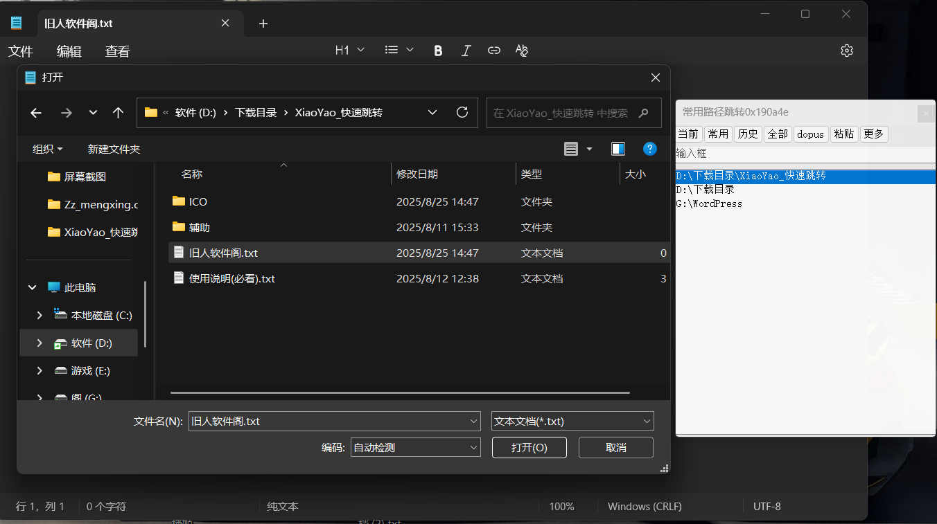Screen dimensions: 937x524
Task: Click the horizontal scrollbar in file list
Action: tap(400, 393)
